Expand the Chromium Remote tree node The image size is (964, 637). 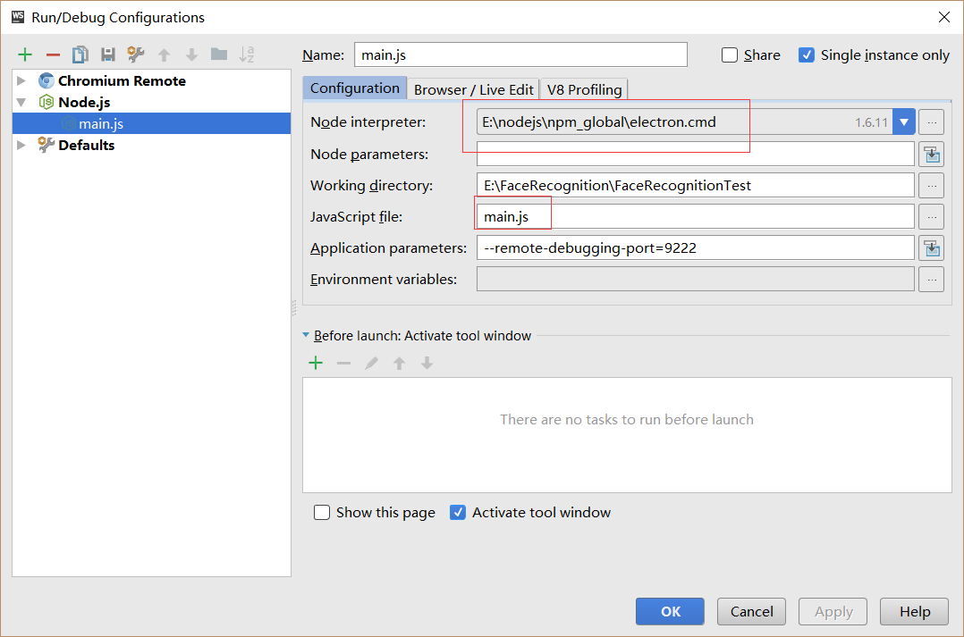tap(21, 80)
